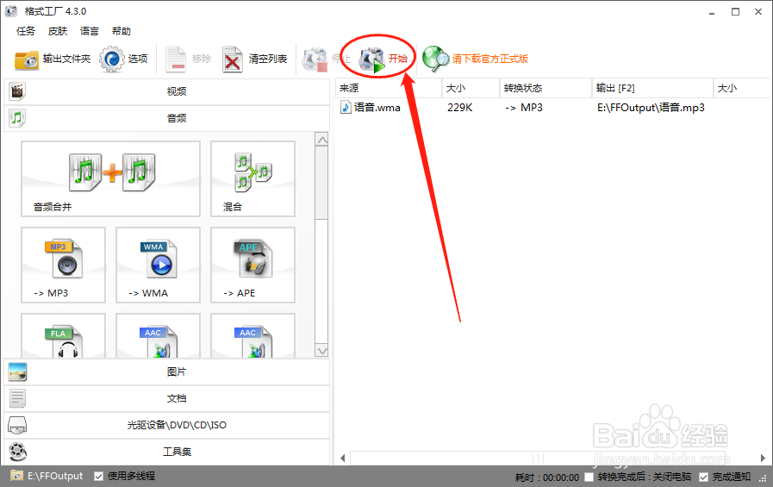Viewport: 773px width, 487px height.
Task: Toggle 转换完成后:关闭电脑 checkbox
Action: pos(589,477)
